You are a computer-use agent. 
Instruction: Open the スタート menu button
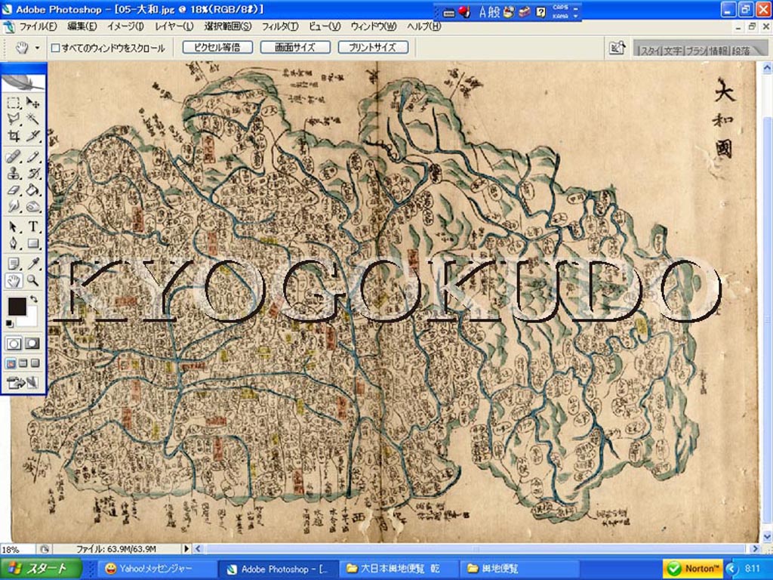(x=42, y=569)
